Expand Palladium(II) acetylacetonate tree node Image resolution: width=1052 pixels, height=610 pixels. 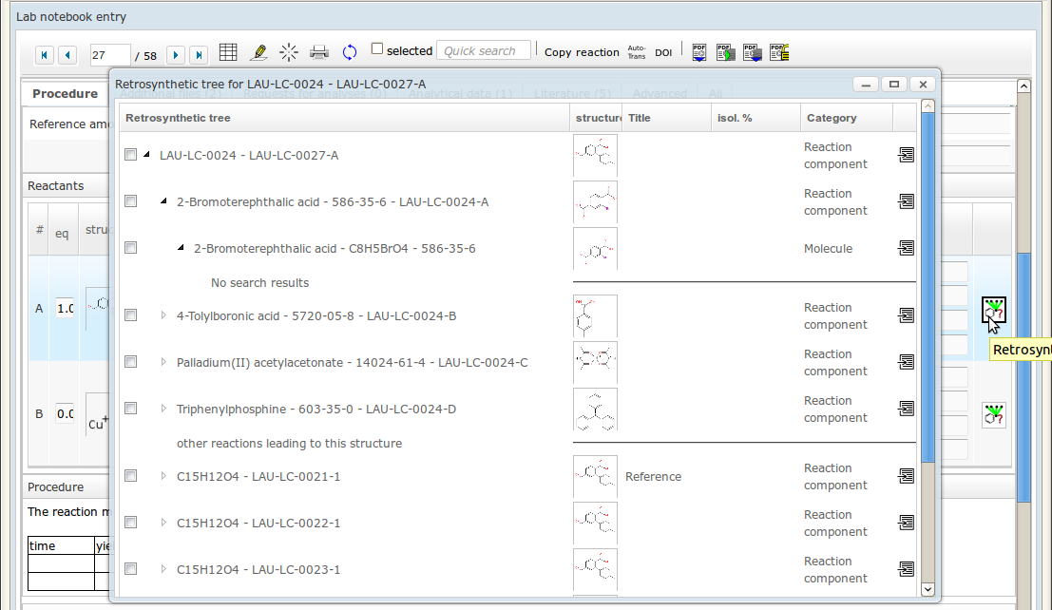[163, 362]
